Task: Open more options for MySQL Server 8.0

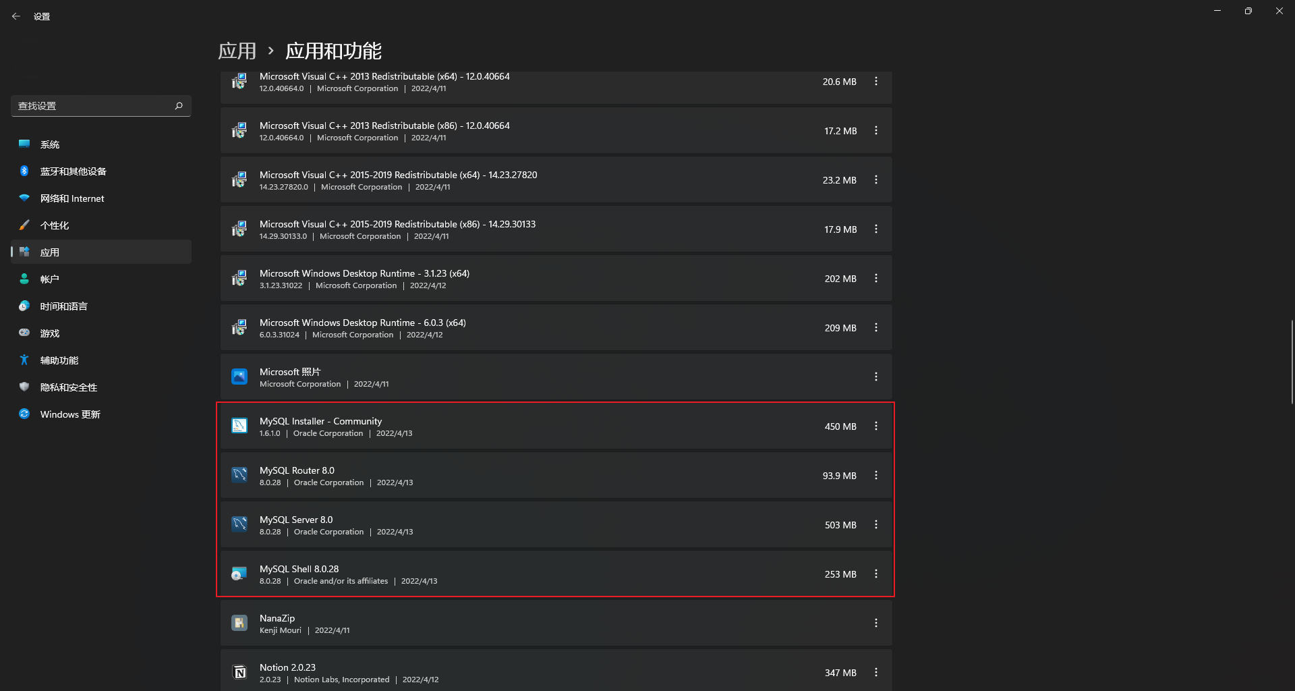Action: pyautogui.click(x=876, y=524)
